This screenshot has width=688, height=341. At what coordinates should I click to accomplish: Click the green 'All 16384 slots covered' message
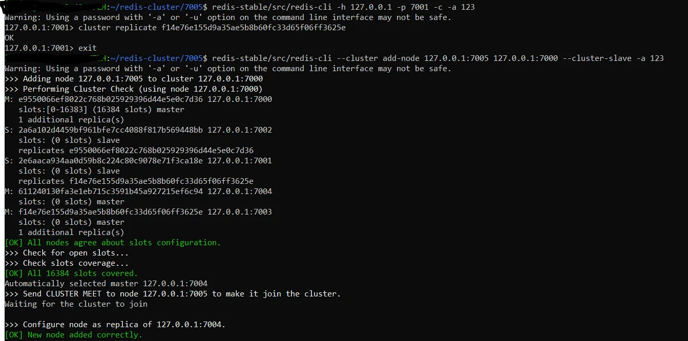click(x=71, y=273)
